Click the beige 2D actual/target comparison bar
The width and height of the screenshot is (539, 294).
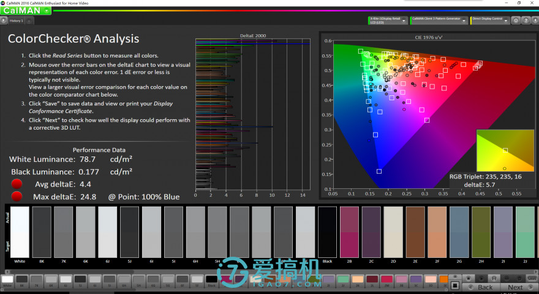(393, 232)
